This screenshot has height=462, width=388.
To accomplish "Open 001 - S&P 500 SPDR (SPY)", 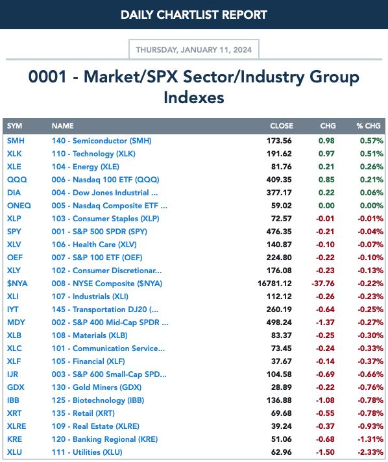I will 99,232.
